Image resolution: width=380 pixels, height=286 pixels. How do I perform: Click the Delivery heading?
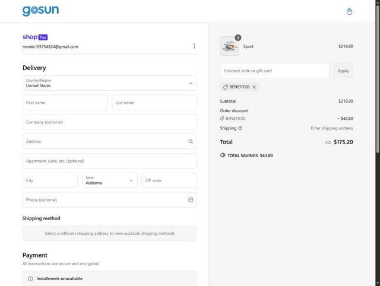pyautogui.click(x=34, y=68)
